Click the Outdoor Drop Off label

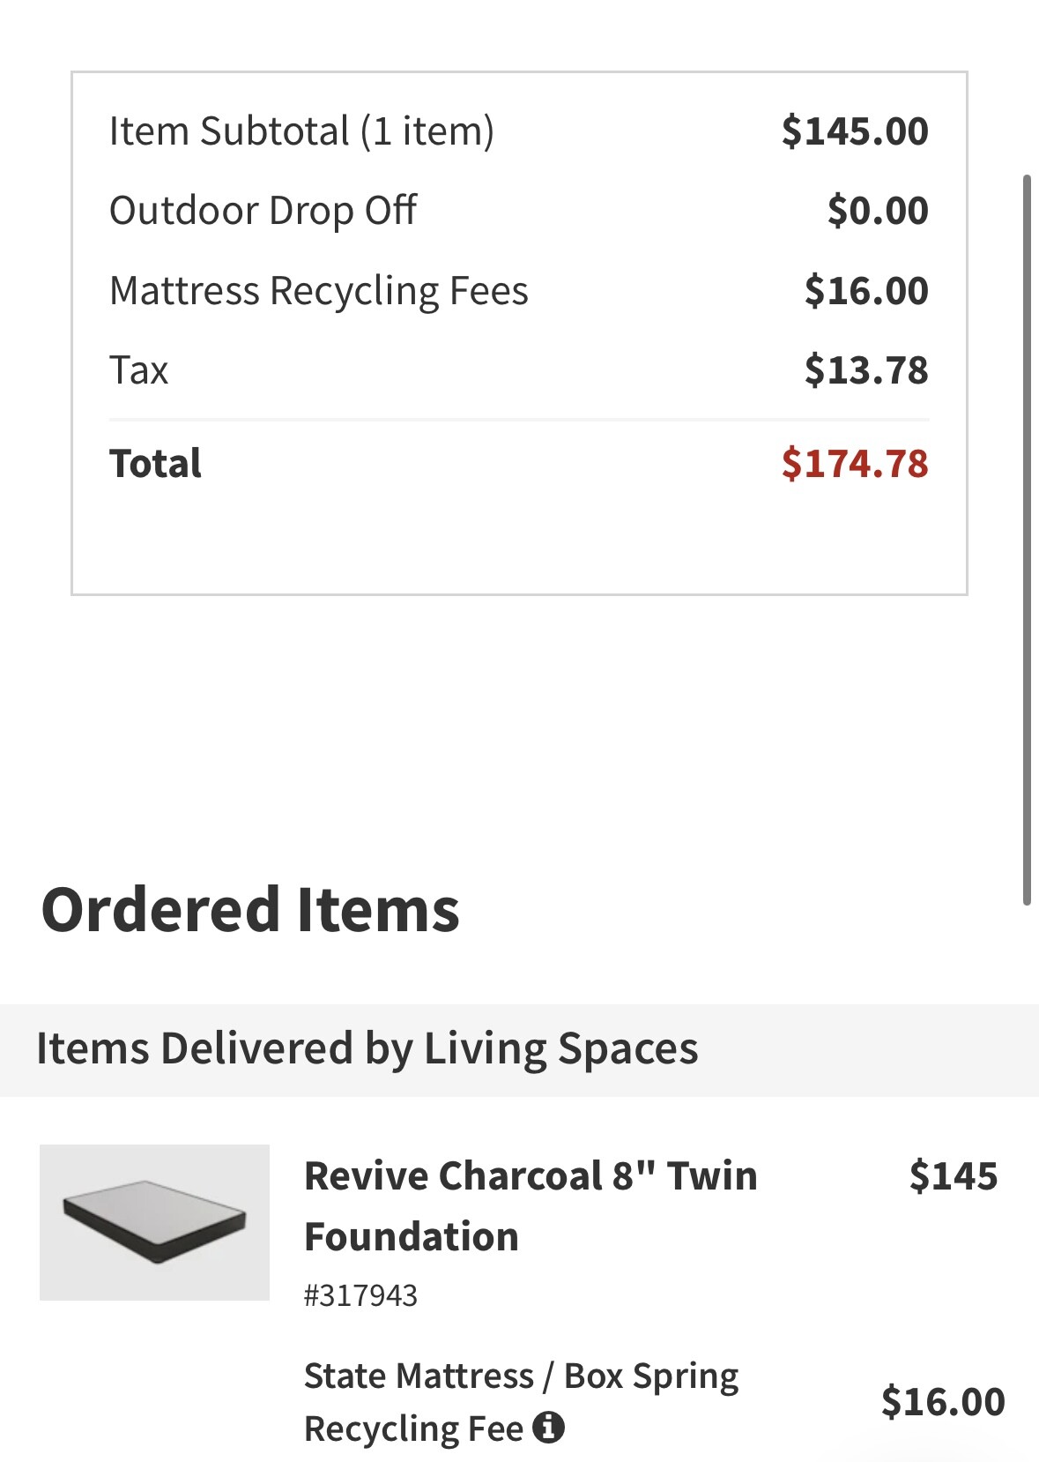263,211
